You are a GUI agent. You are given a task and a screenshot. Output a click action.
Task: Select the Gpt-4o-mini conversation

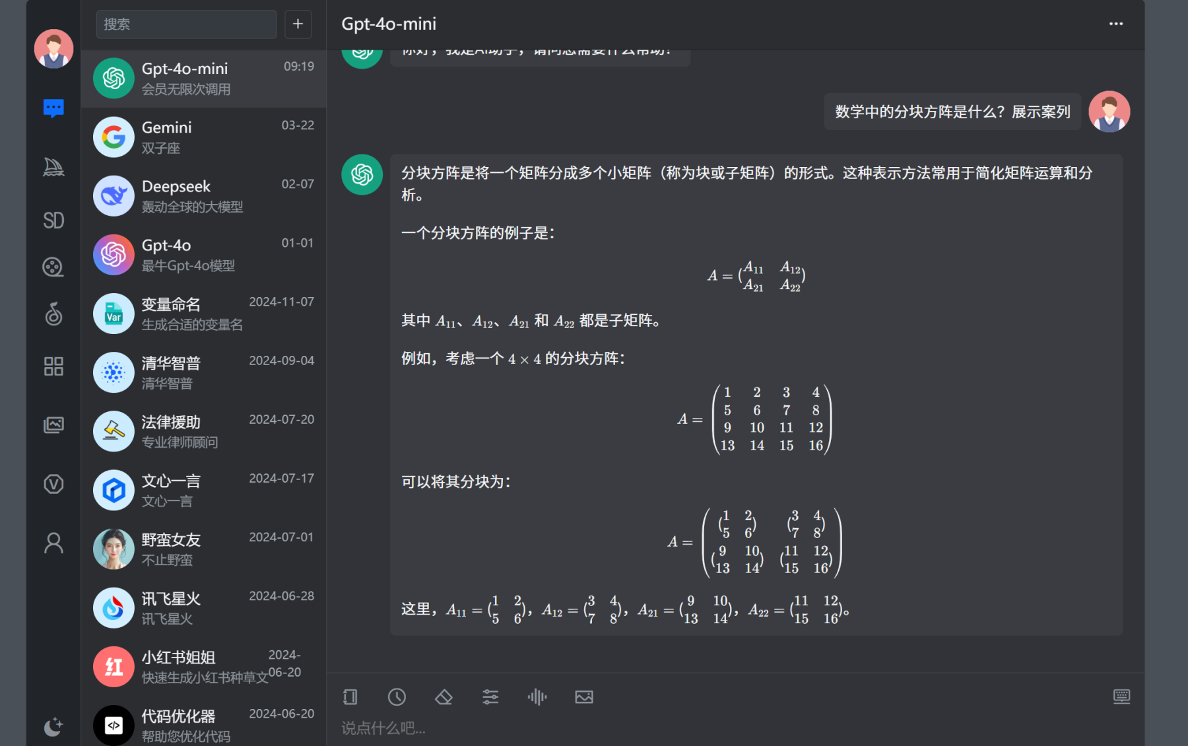pyautogui.click(x=203, y=78)
